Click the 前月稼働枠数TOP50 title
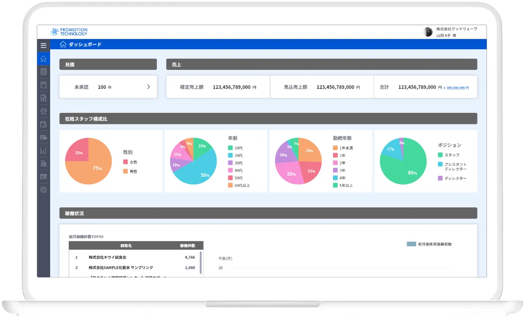 86,236
